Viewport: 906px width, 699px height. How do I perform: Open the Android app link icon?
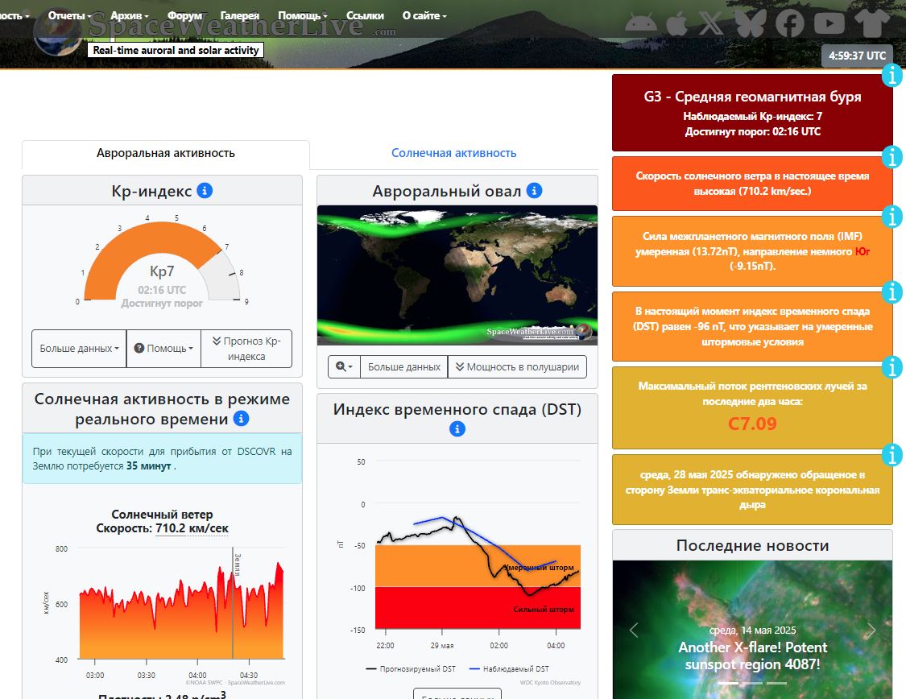click(641, 23)
